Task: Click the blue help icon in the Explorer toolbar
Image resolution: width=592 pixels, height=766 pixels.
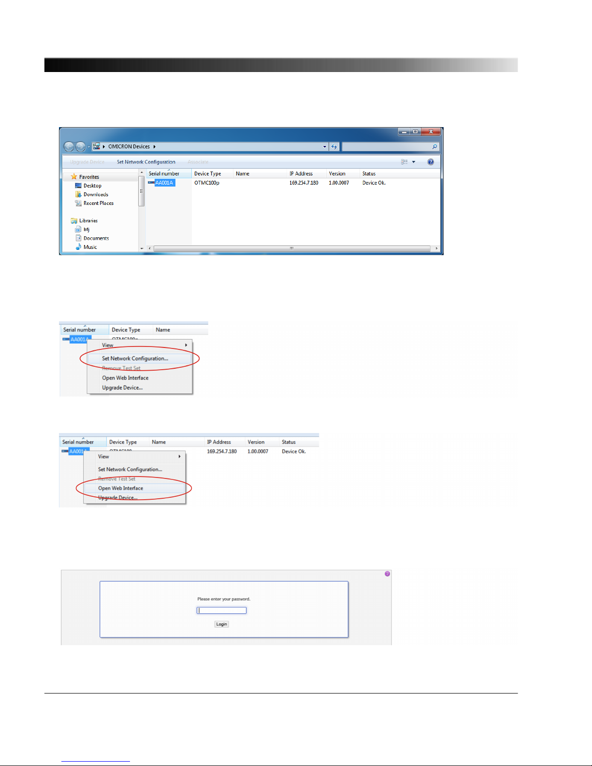Action: tap(431, 162)
